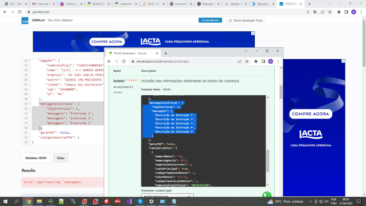Open tab search chevron in Sicoob window
This screenshot has width=366, height=206.
click(246, 51)
